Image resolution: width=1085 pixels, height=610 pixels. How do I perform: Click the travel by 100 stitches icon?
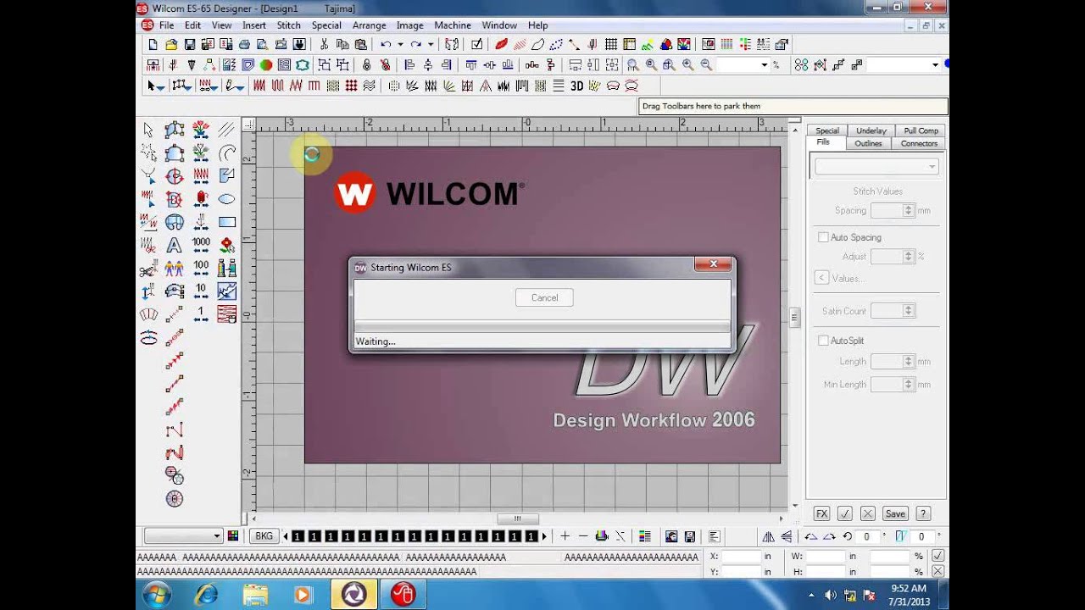click(x=201, y=268)
